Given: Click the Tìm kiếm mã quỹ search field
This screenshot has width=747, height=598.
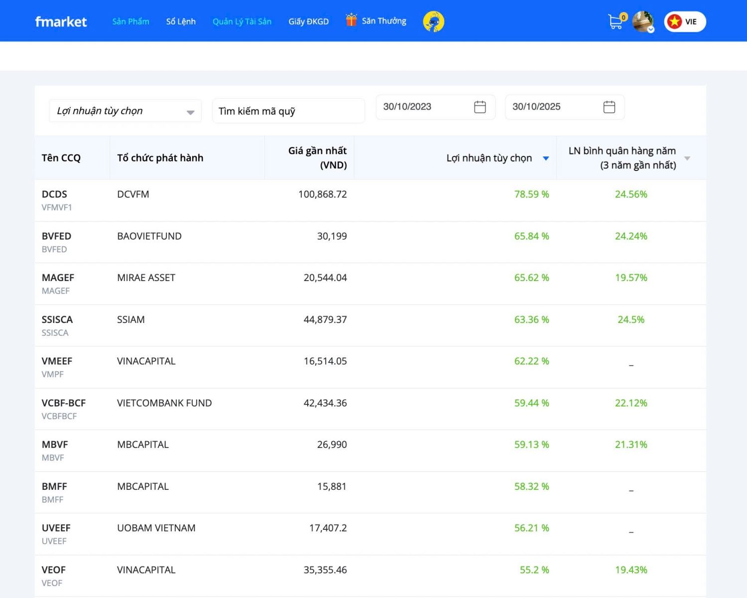Looking at the screenshot, I should click(288, 111).
